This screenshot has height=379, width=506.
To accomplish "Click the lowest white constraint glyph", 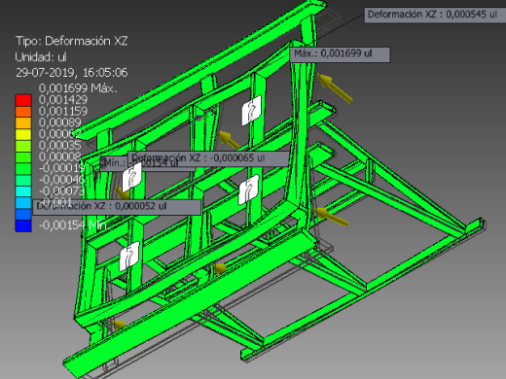I will 129,256.
